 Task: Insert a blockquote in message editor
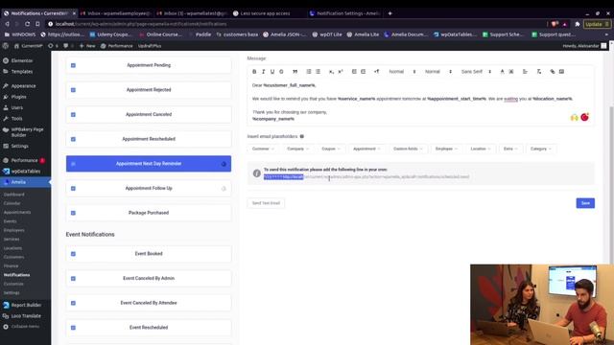click(x=295, y=72)
